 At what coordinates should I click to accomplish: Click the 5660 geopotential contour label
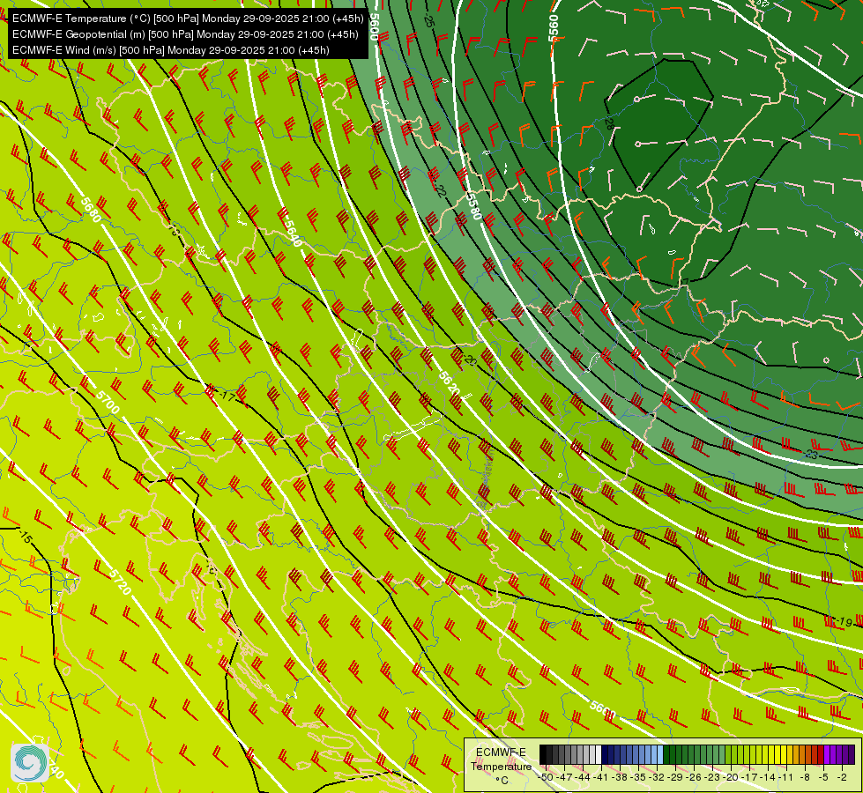[602, 710]
